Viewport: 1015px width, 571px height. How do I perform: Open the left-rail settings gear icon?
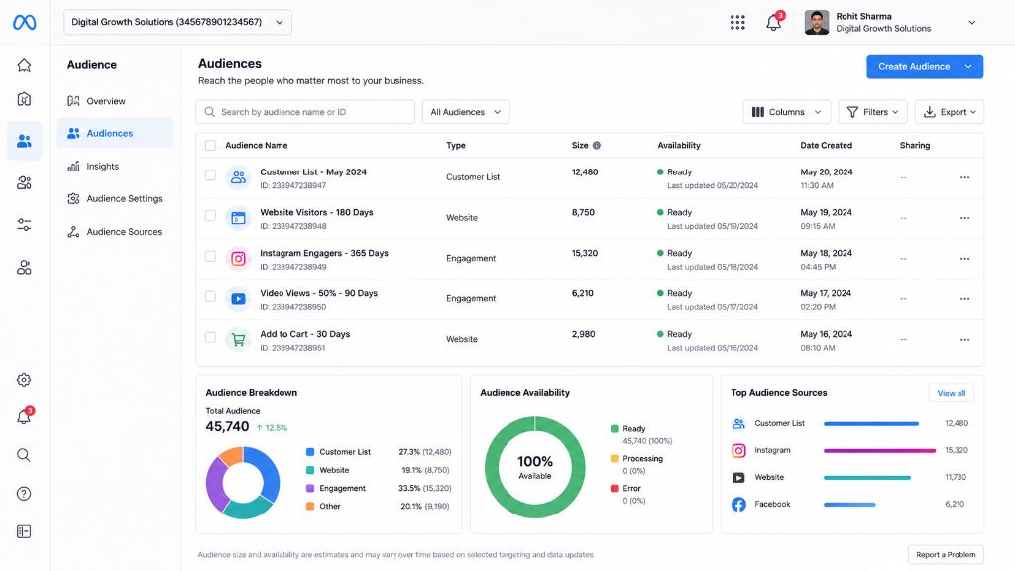click(x=24, y=380)
